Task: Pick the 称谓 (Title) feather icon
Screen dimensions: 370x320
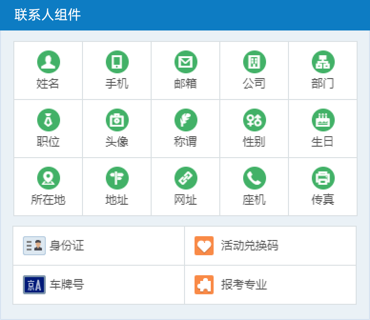Action: pos(185,120)
